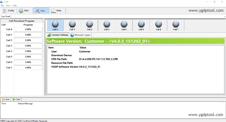
Task: Click the copyright status bar text
Action: [x=24, y=121]
